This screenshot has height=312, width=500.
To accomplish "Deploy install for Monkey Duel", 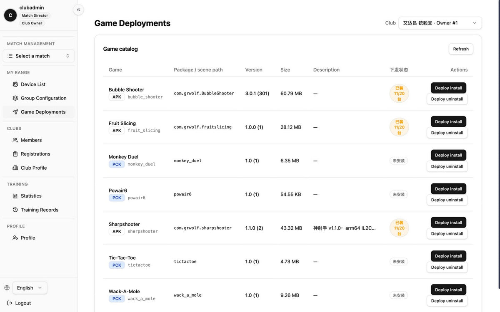I will tap(448, 155).
